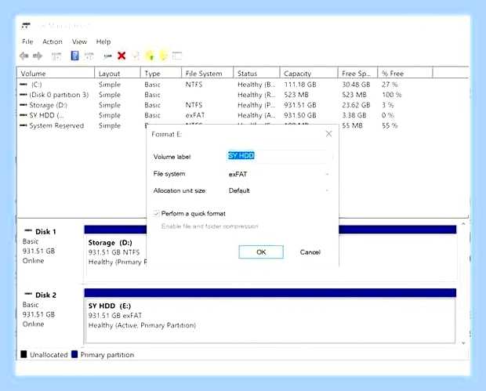Click the "Disk 2" label in lower pane

[45, 295]
